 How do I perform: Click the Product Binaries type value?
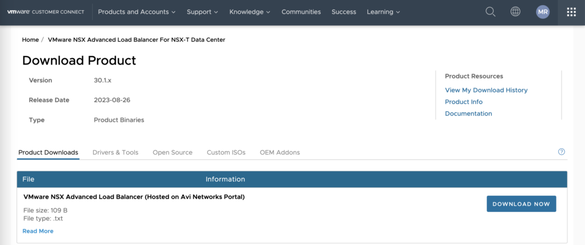119,120
